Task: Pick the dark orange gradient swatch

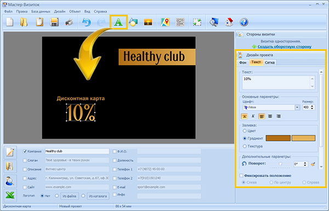Action: (278, 138)
